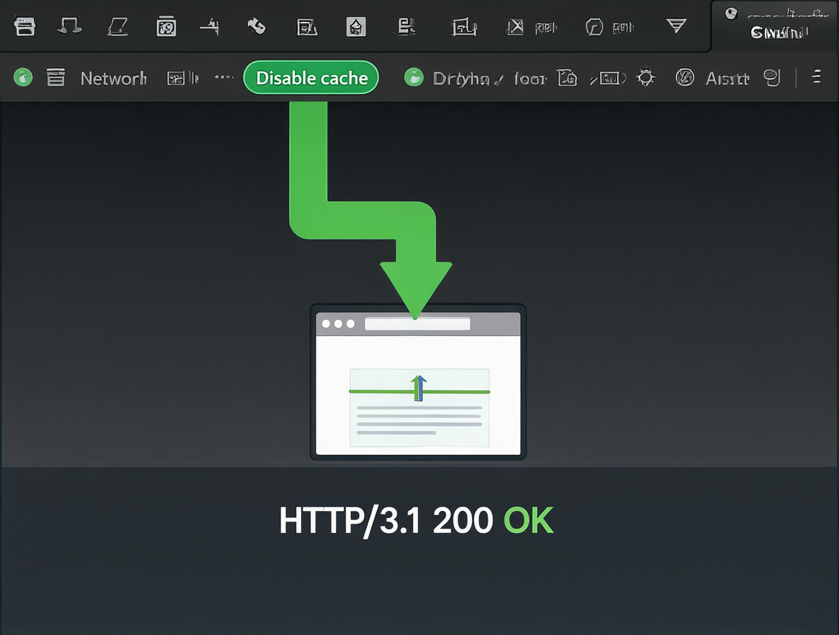The image size is (839, 635).
Task: Click the document with lock icon
Action: (567, 78)
